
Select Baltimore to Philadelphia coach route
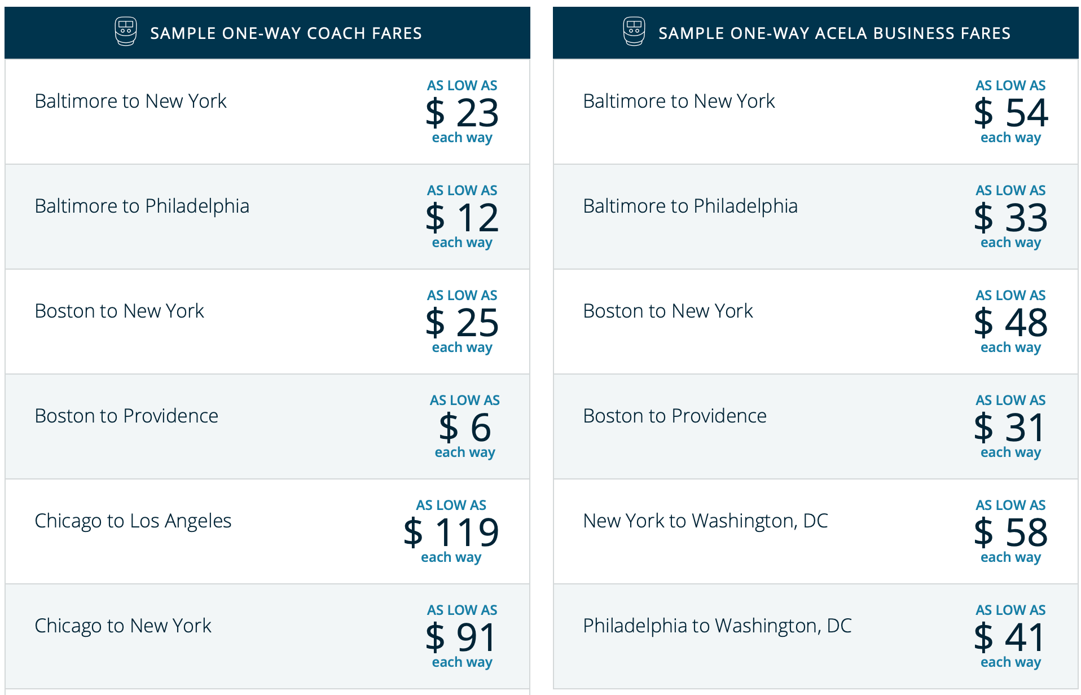[x=142, y=206]
